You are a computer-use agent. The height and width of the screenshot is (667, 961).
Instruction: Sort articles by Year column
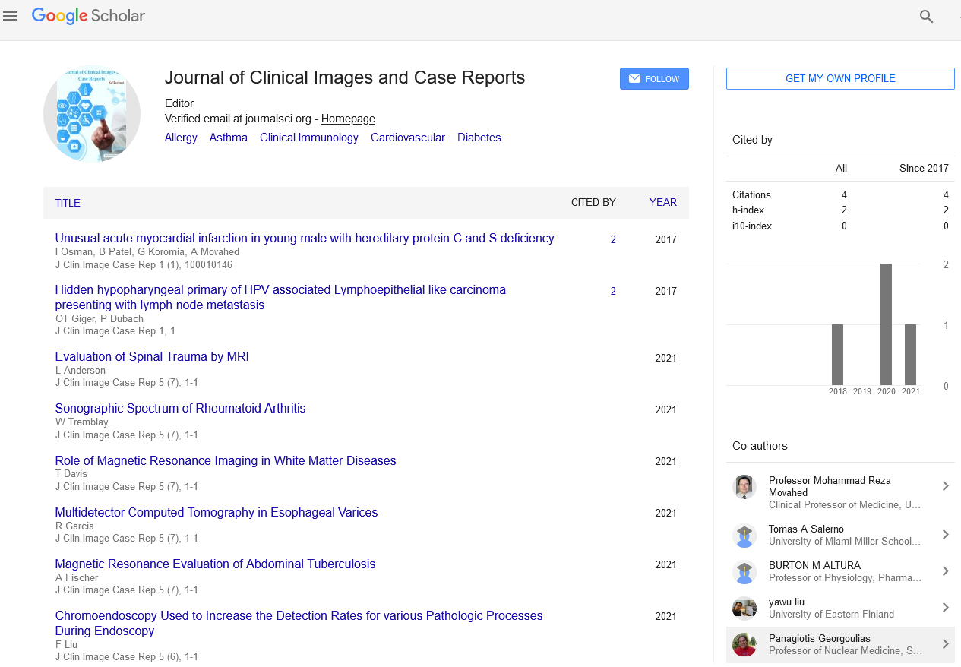click(x=662, y=202)
